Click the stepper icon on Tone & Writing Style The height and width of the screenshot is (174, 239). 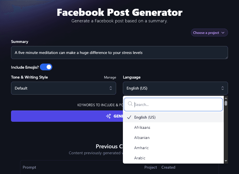coord(111,88)
